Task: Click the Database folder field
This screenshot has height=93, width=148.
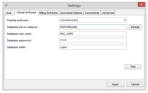Action: coord(93,47)
